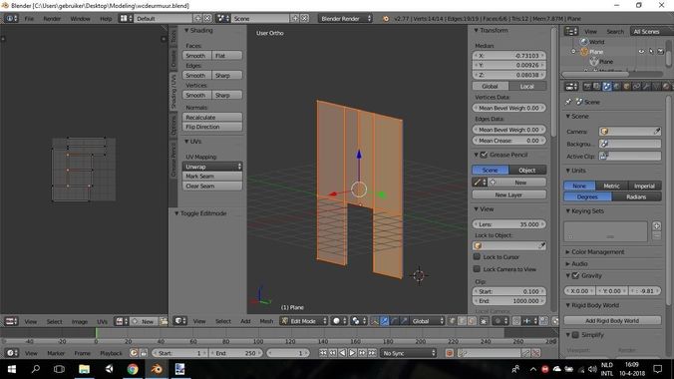Switch Grease Pencil source to Object
This screenshot has height=379, width=674.
tap(527, 170)
